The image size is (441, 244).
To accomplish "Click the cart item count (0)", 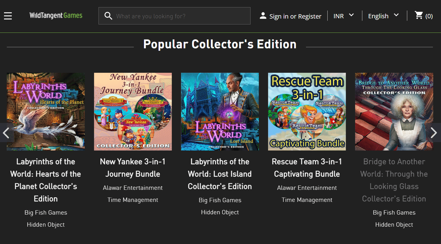I will point(430,16).
